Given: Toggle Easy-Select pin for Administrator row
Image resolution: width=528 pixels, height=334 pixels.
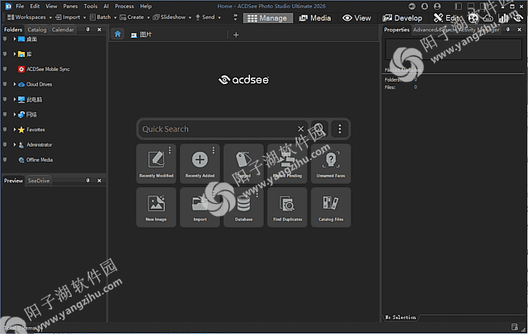Looking at the screenshot, I should coord(5,145).
